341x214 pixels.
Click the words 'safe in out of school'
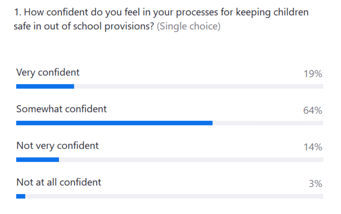(54, 27)
